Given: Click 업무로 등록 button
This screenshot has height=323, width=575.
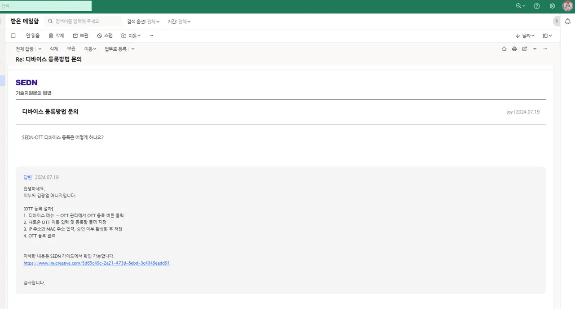Looking at the screenshot, I should (x=115, y=49).
